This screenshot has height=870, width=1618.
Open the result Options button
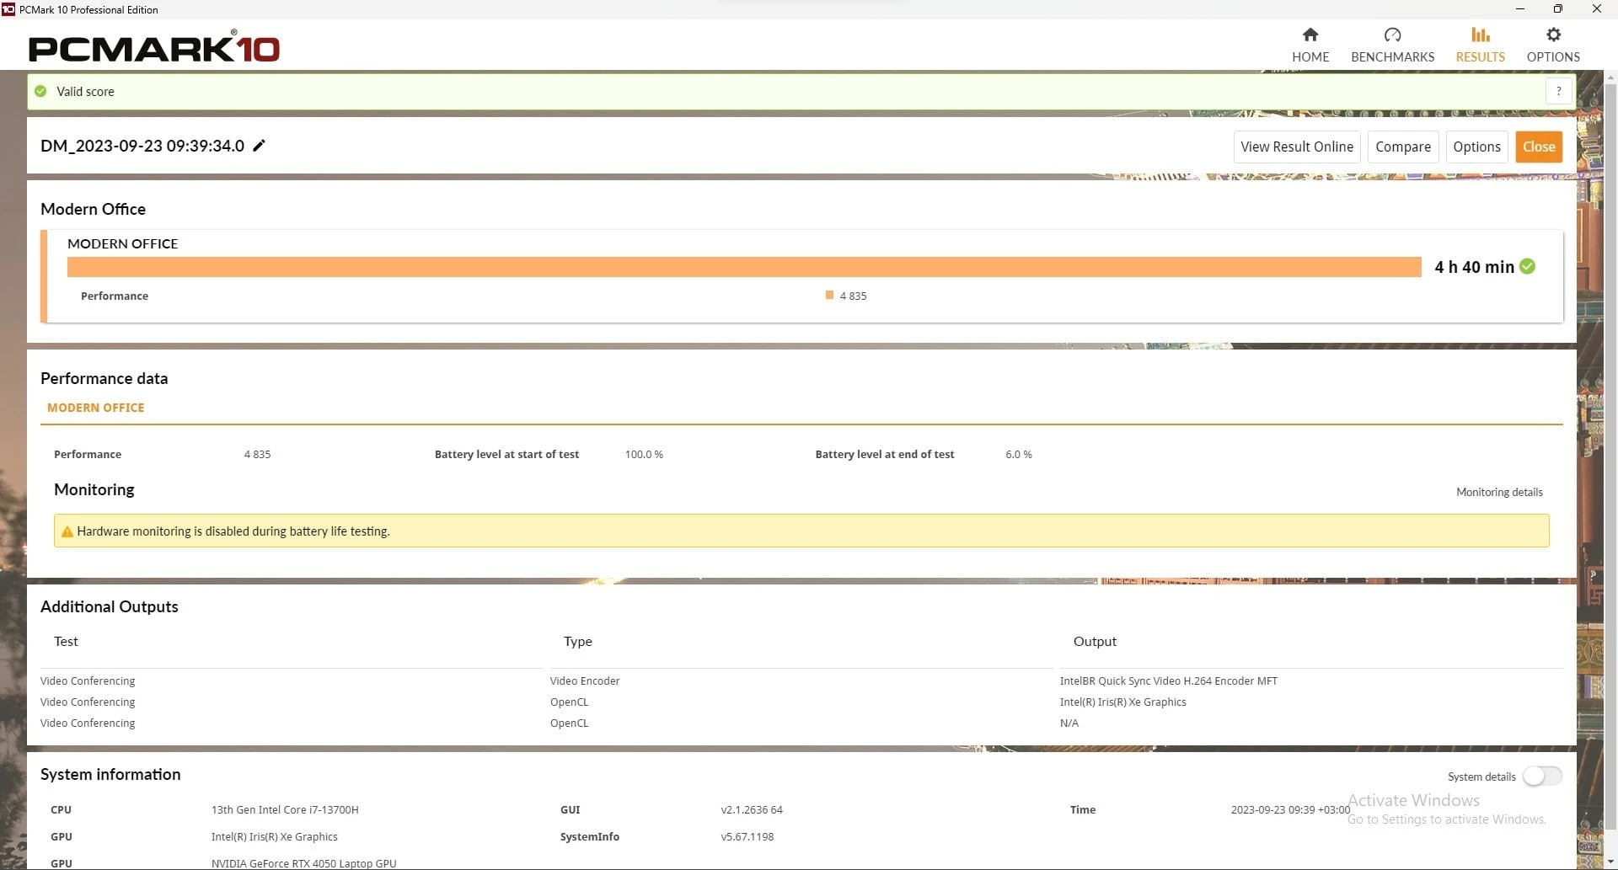click(x=1476, y=147)
